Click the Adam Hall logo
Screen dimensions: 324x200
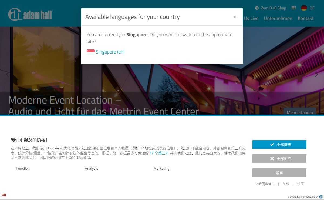pos(30,14)
